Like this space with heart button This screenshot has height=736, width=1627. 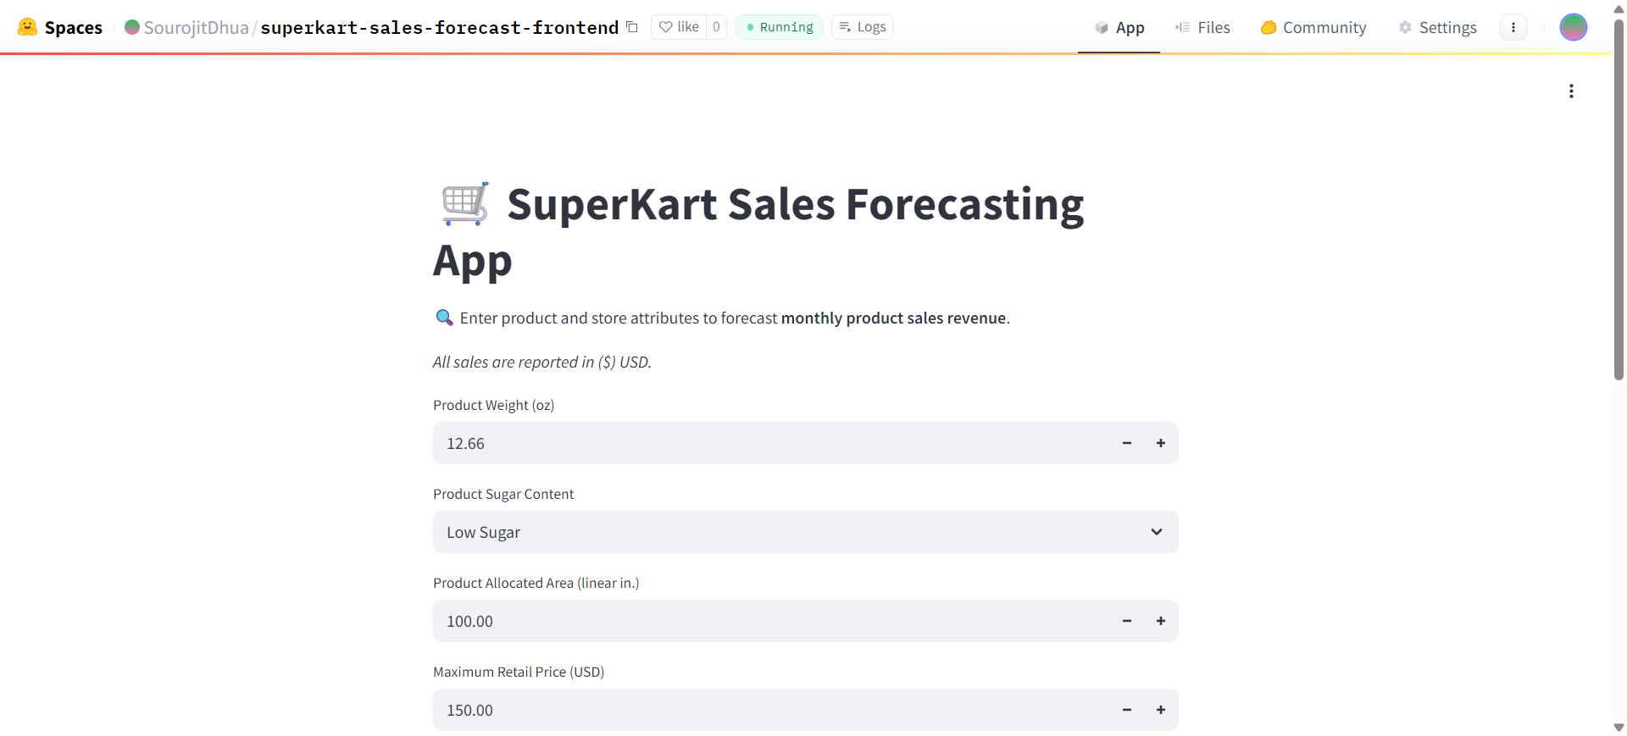pos(680,27)
